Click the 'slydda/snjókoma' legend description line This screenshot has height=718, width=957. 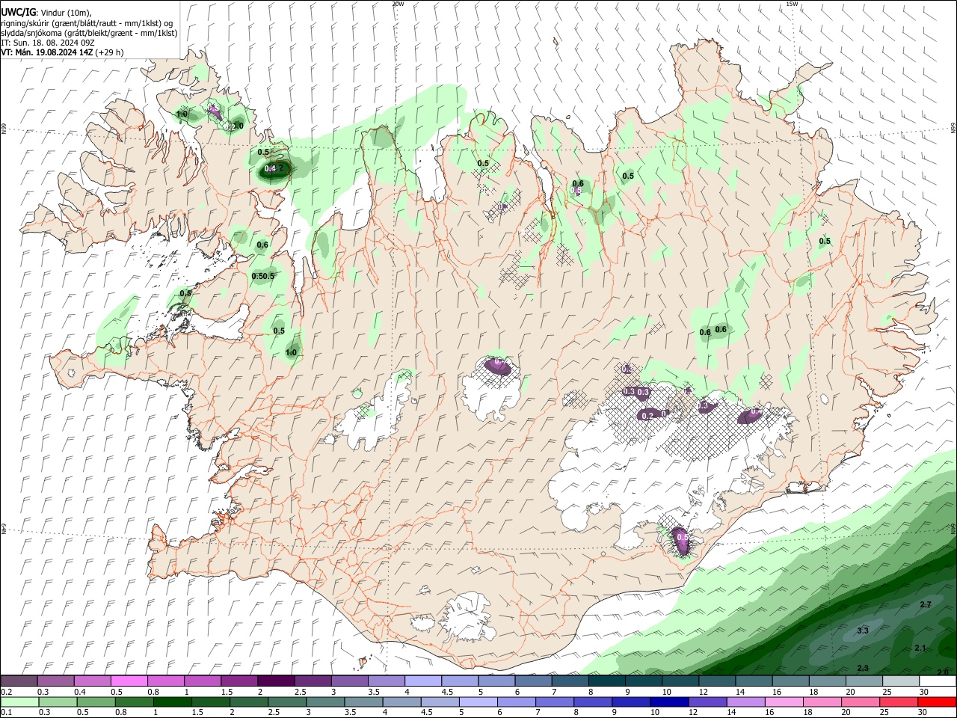(89, 33)
